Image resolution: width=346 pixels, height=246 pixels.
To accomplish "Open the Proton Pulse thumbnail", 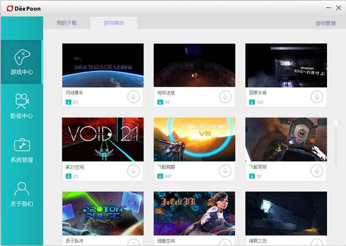I will 103,213.
